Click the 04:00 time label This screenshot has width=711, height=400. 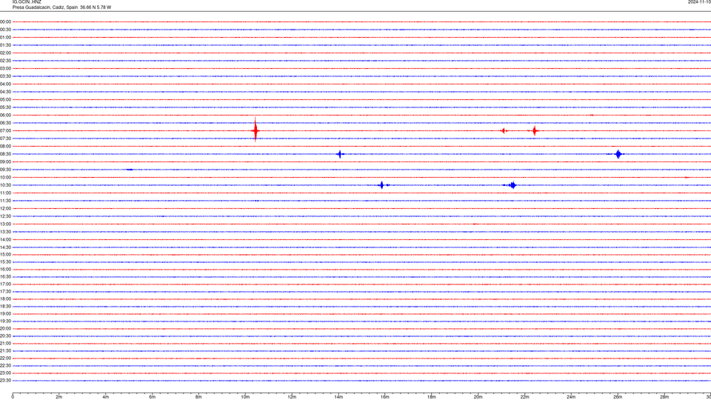coord(5,84)
